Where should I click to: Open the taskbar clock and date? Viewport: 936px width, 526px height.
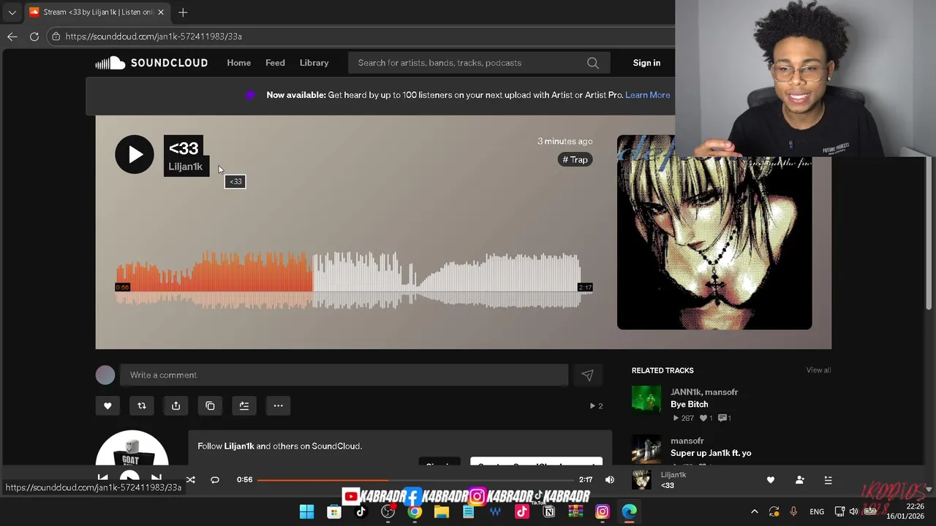click(905, 511)
